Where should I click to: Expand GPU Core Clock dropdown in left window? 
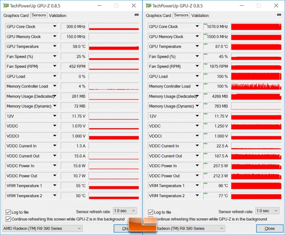pos(54,26)
